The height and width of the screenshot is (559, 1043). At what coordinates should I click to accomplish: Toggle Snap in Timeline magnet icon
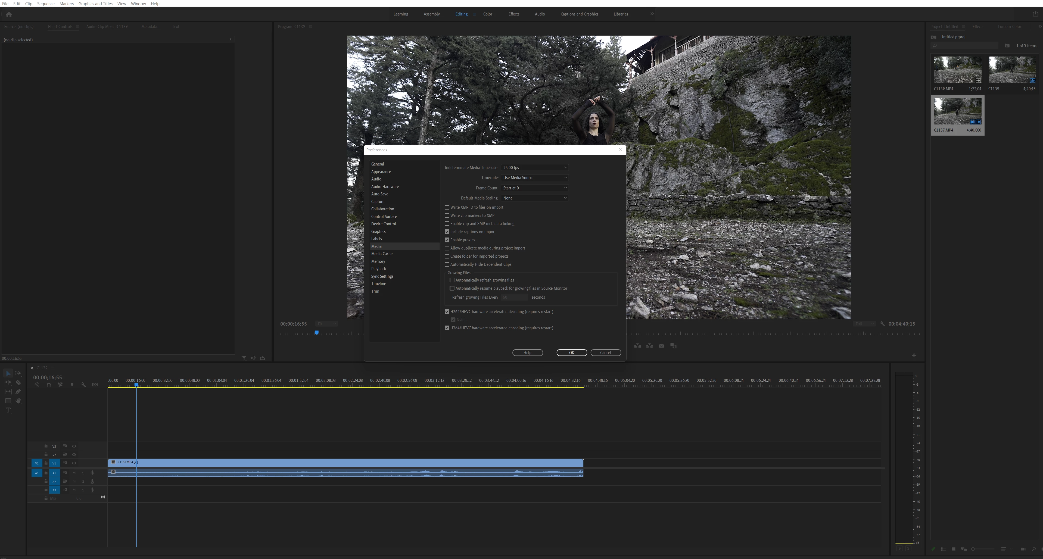click(49, 385)
